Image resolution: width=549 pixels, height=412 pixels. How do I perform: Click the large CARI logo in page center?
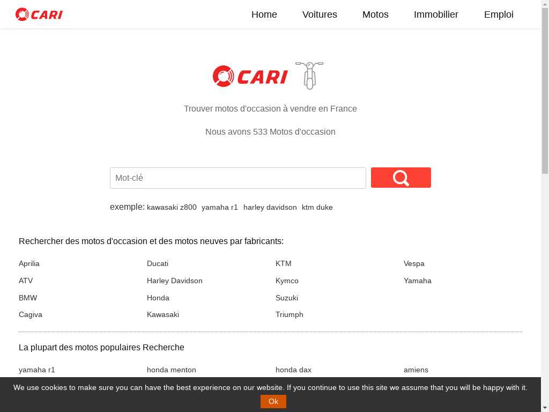[x=250, y=76]
